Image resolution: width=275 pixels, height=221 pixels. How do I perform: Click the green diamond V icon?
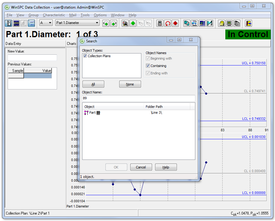[x=133, y=23]
